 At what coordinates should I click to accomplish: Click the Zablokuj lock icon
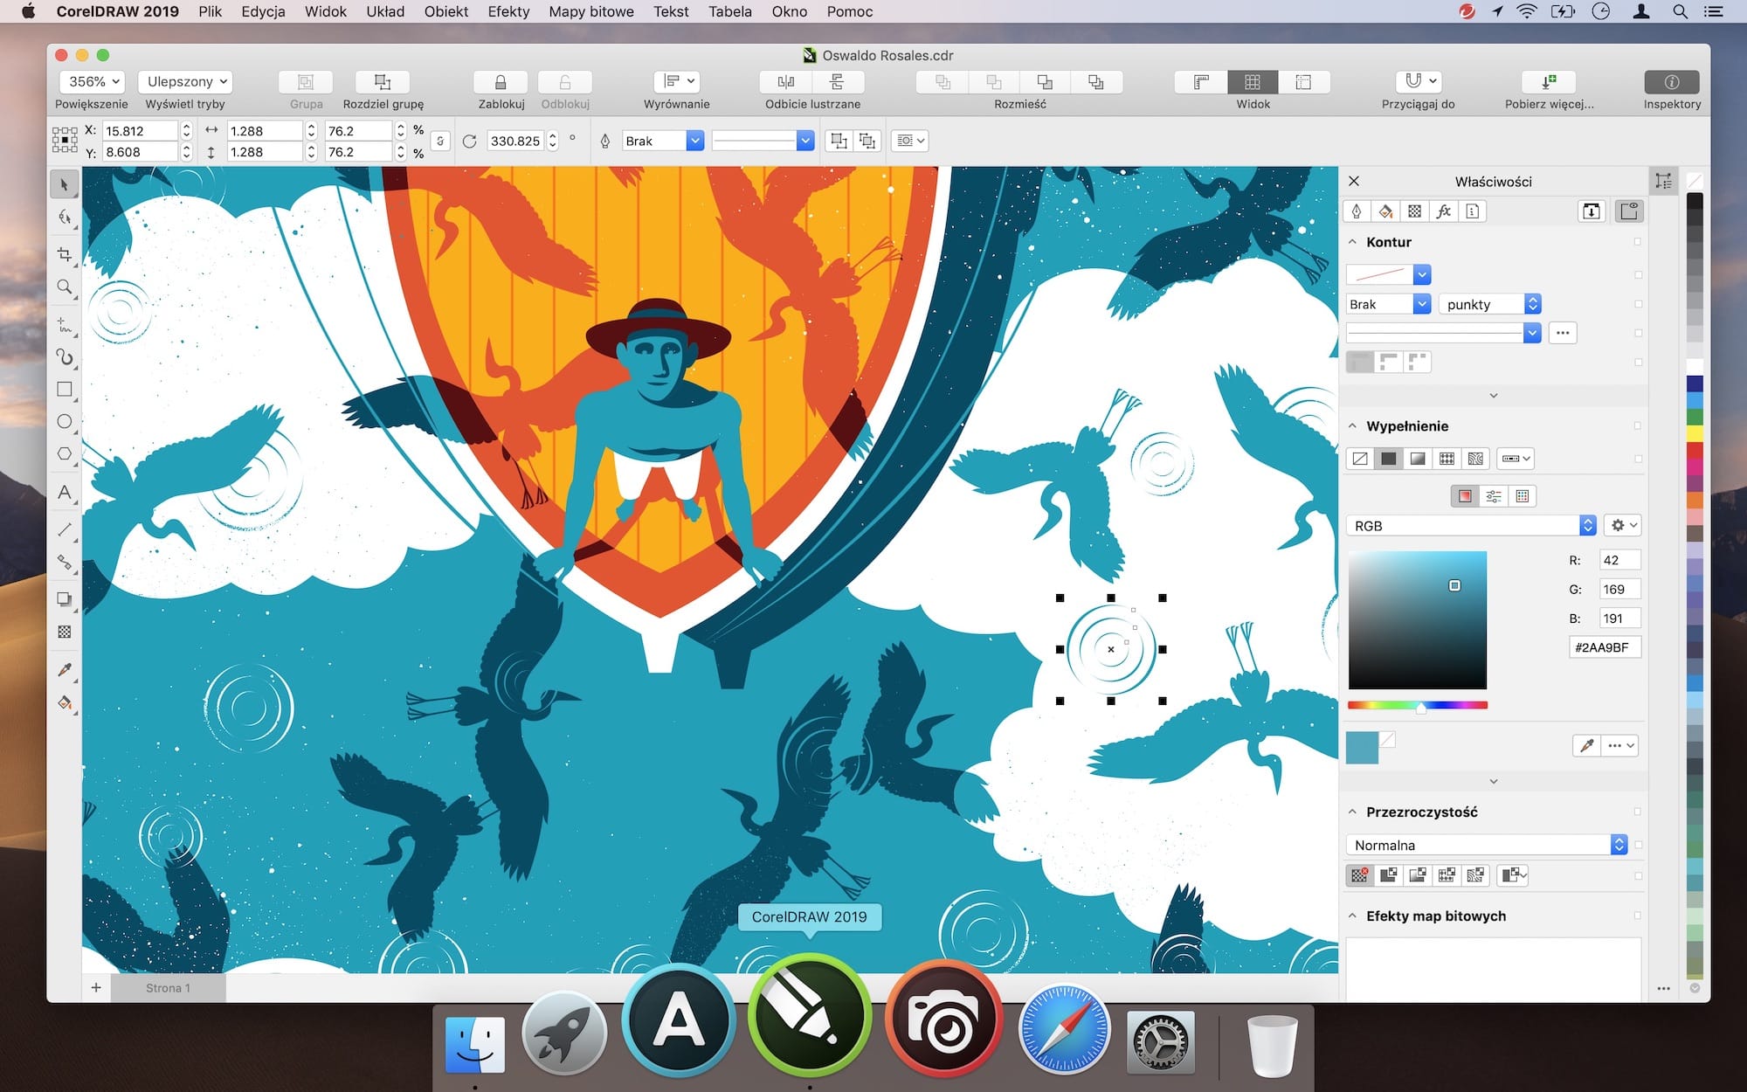pyautogui.click(x=501, y=81)
